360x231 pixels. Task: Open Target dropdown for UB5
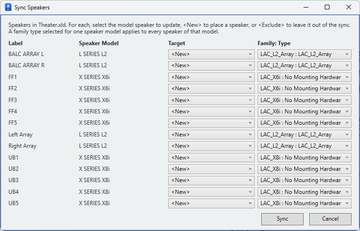[211, 204]
